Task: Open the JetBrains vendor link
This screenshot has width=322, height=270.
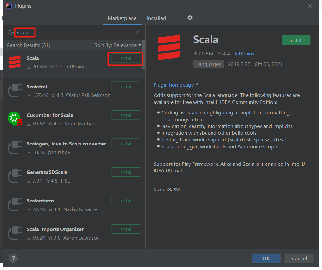Action: click(x=244, y=54)
